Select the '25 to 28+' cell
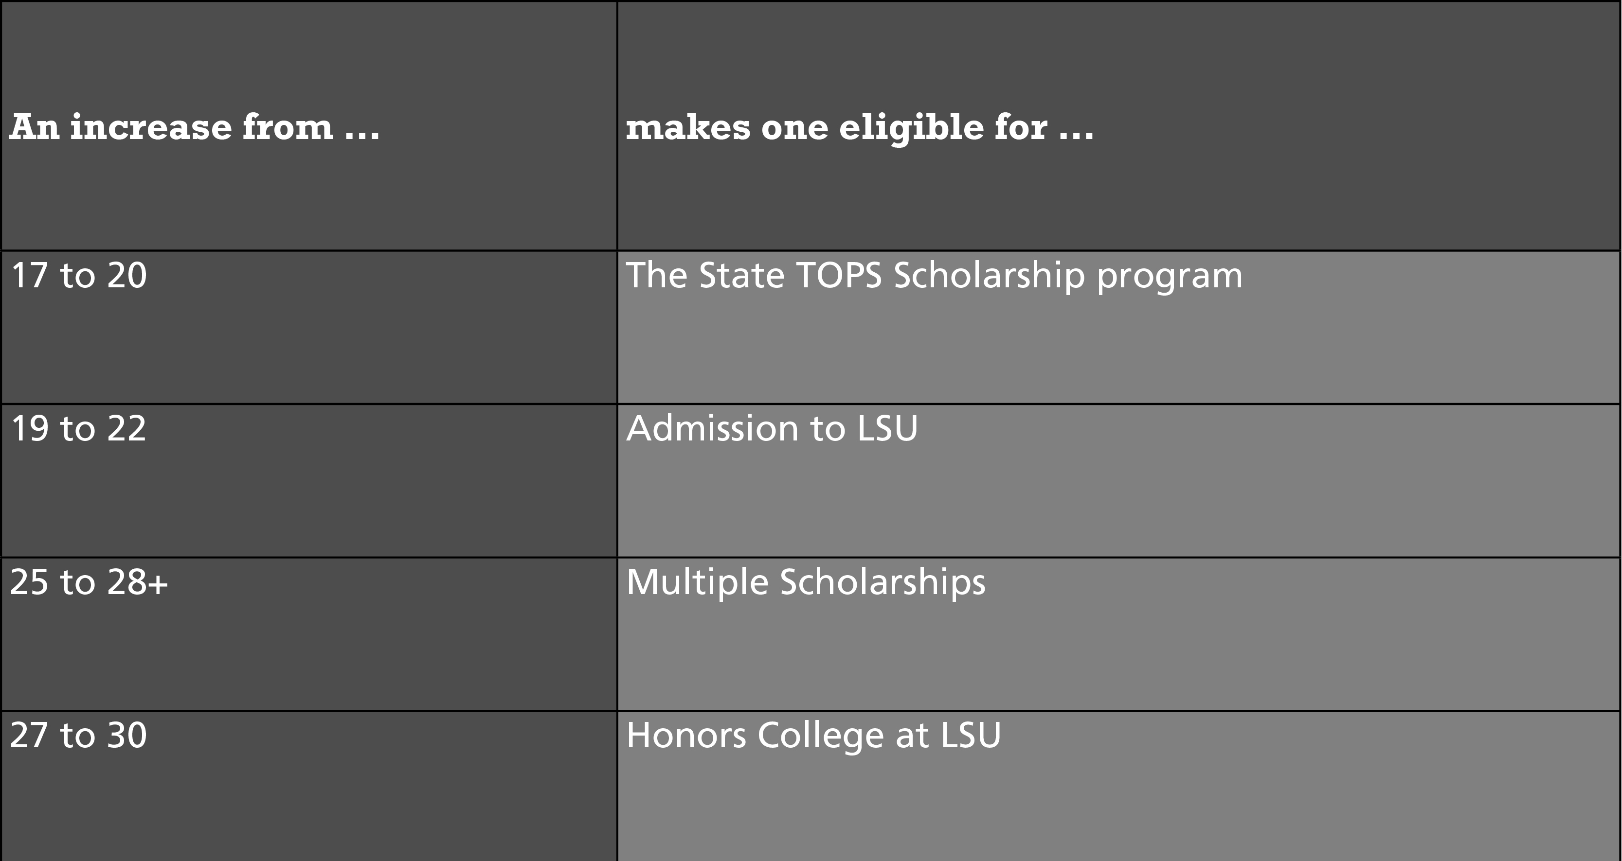Screen dimensions: 1622x861 click(309, 634)
